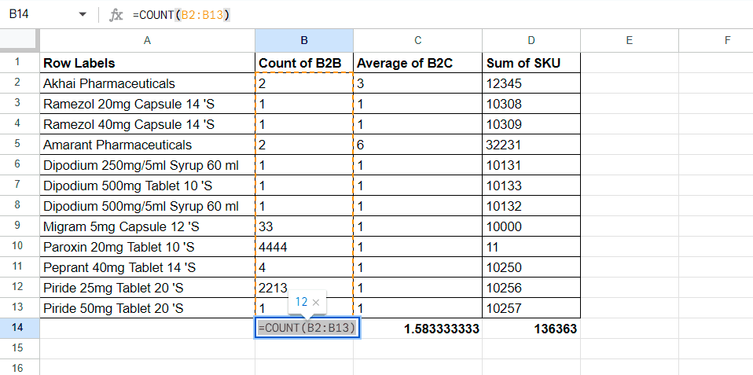Select 'Peprant 40mg Tablet 14 'S' cell
The image size is (753, 375).
point(148,267)
